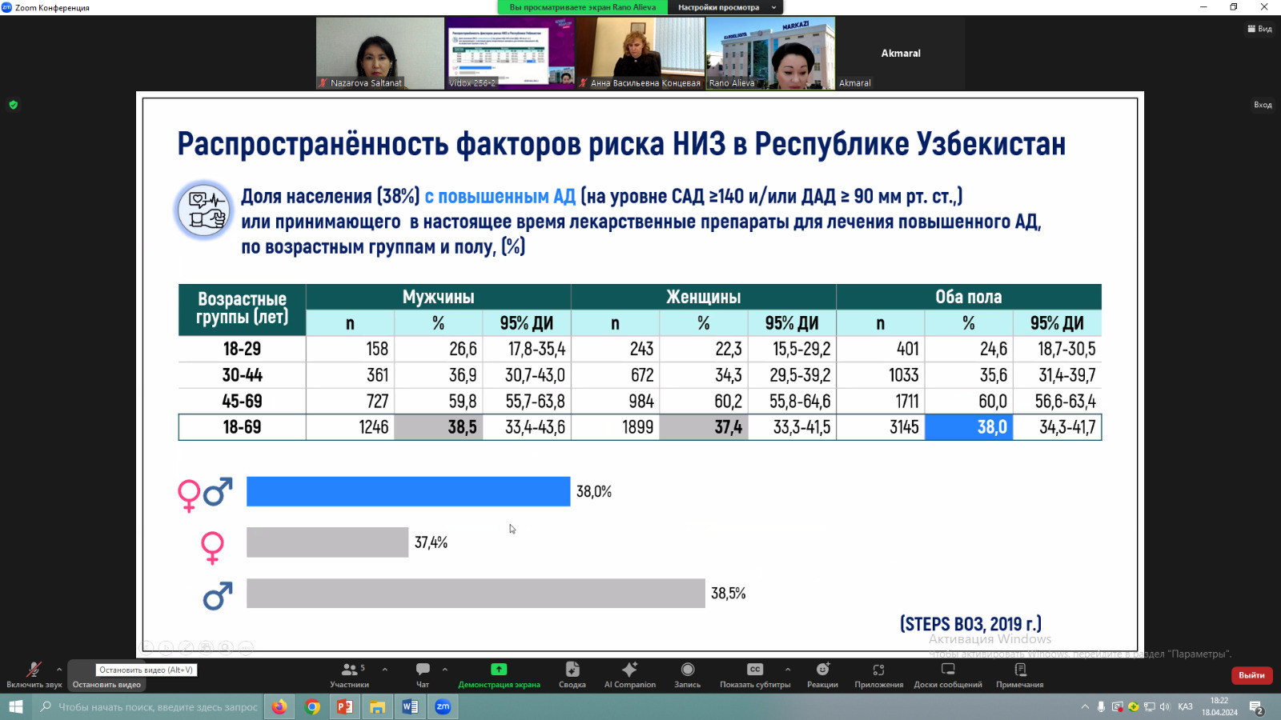
Task: Open the Сводка summary tool
Action: pyautogui.click(x=572, y=674)
